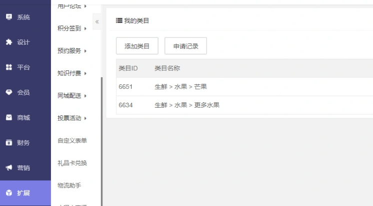
Task: Click the 扩展 cube icon
Action: coord(9,193)
